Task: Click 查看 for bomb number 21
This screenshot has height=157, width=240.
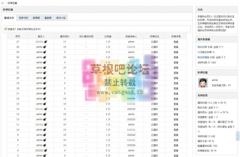Action: 176,73
